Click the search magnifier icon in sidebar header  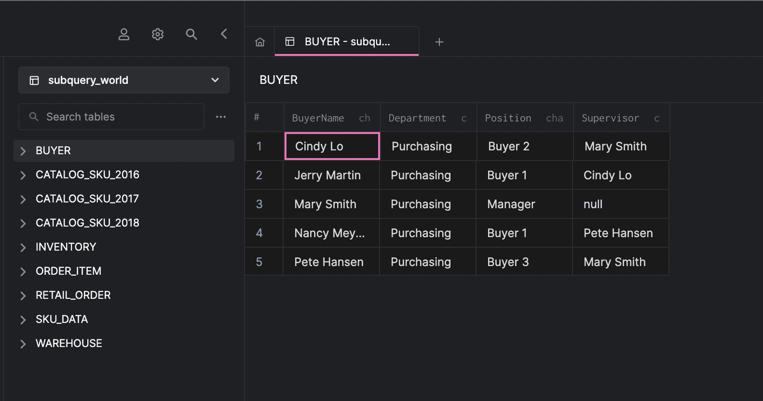[191, 34]
